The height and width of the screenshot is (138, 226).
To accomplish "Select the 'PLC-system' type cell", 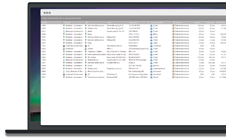I will 92,57.
